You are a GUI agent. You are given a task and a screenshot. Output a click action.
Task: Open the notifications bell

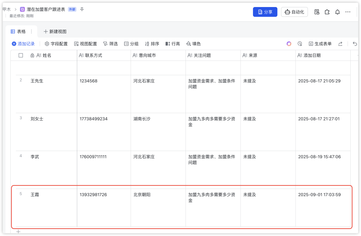(x=337, y=12)
